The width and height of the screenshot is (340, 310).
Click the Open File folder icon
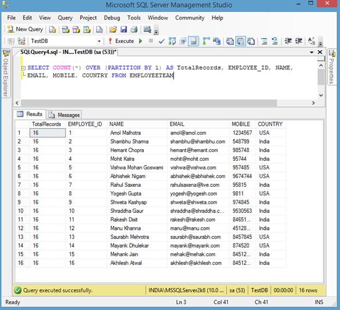(113, 29)
